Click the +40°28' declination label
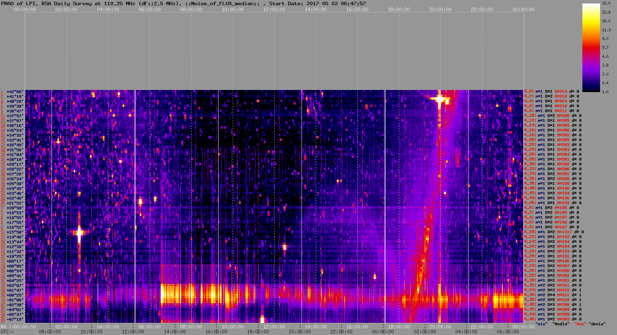The width and height of the screenshot is (617, 335). [15, 101]
